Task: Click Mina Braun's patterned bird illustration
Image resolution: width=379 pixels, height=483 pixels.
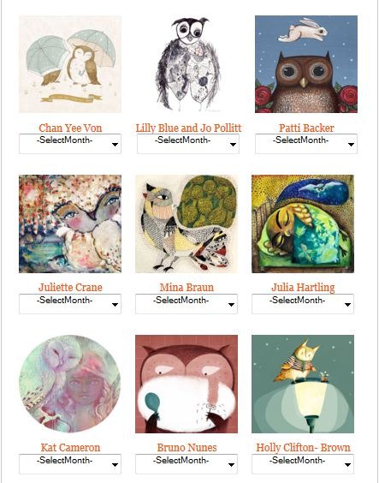Action: [x=187, y=224]
